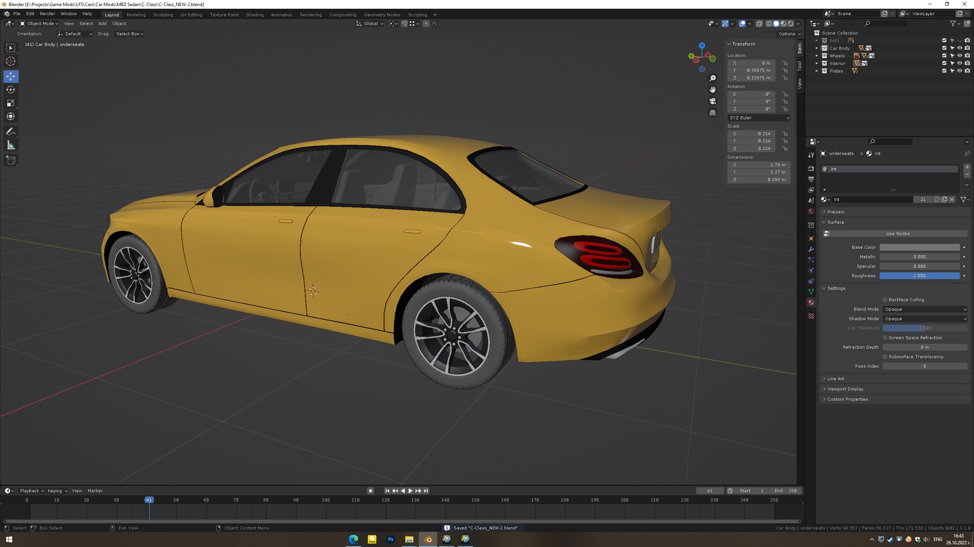
Task: Enable Backface Culling checkbox
Action: coord(885,300)
